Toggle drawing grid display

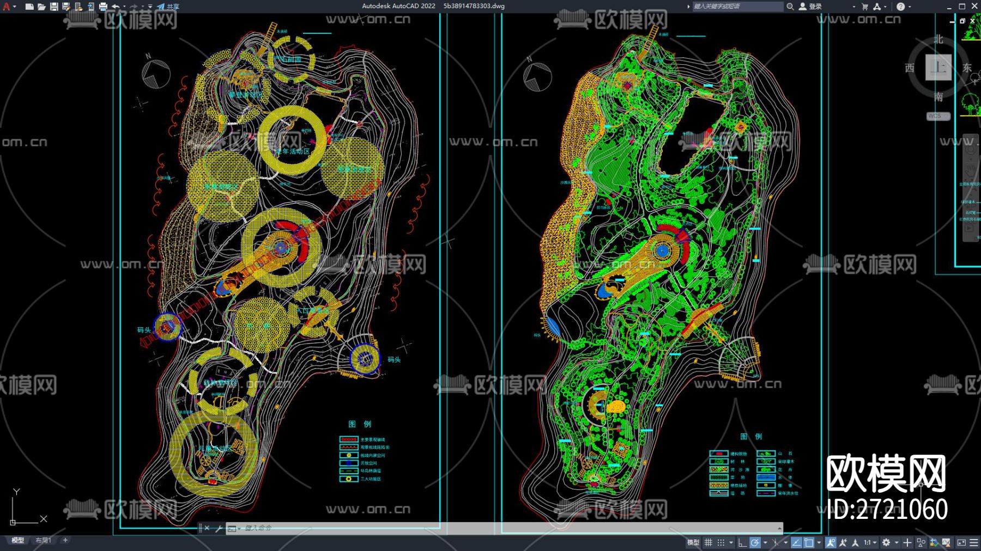[708, 543]
